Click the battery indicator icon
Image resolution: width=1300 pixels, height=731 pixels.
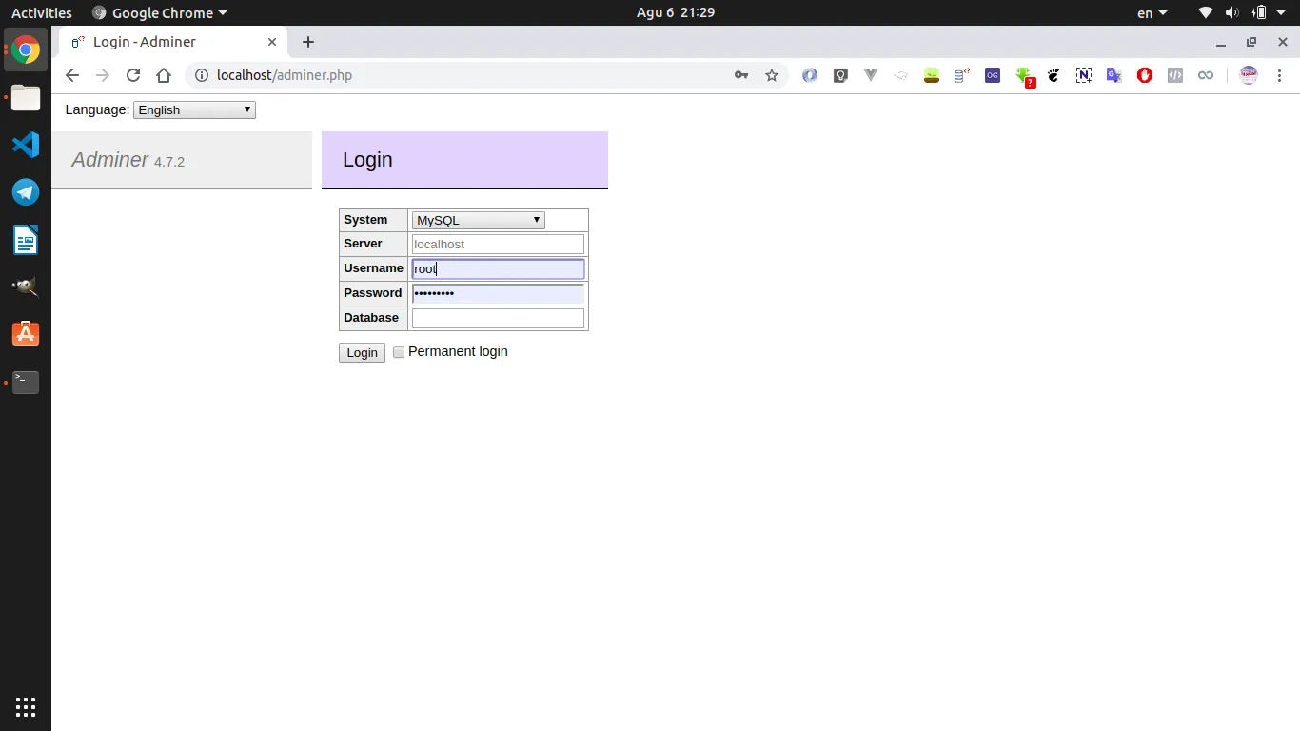click(x=1259, y=12)
